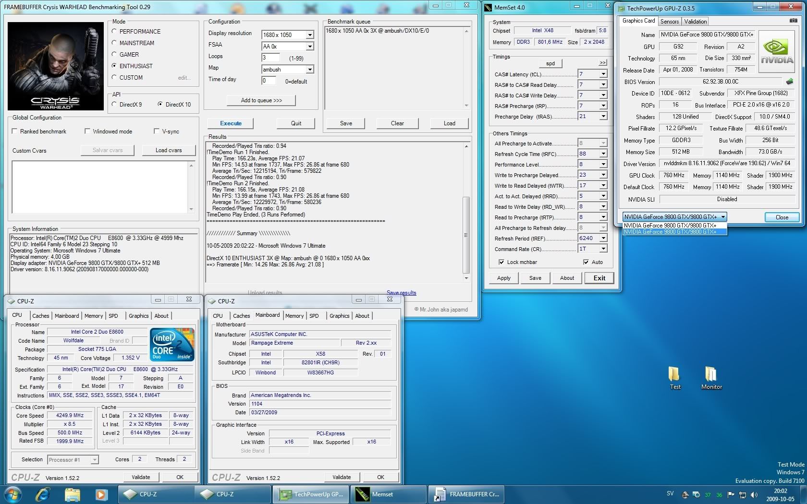Viewport: 807px width, 504px height.
Task: Switch to TechPowerUp GPU-Z taskbar button
Action: (x=311, y=494)
